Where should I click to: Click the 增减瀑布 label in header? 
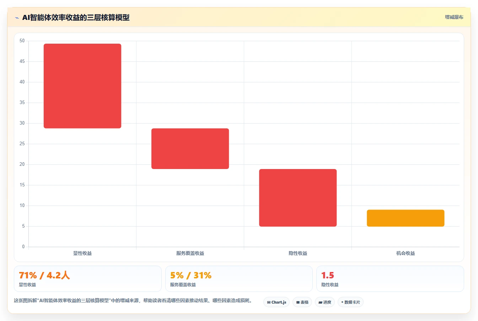pos(454,17)
